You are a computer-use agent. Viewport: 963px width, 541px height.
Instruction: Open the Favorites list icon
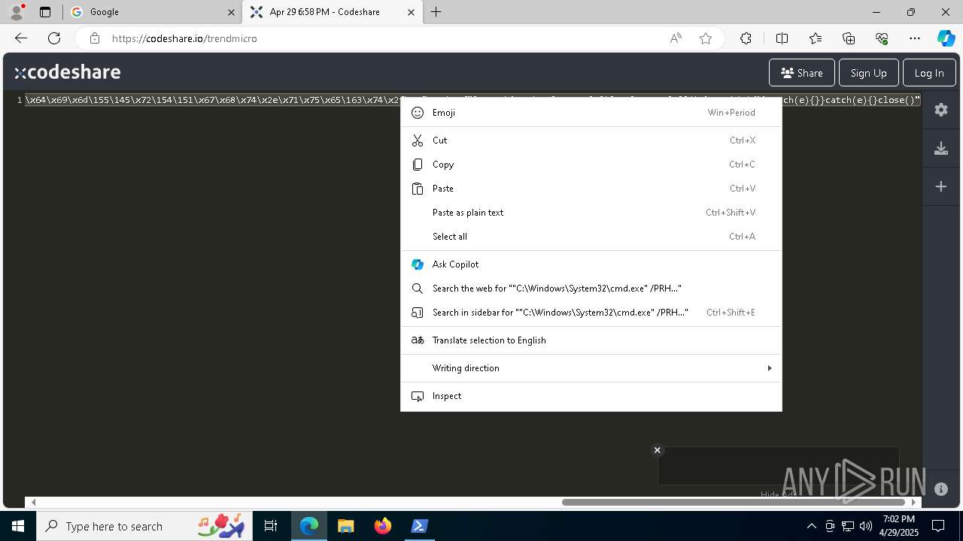(x=816, y=38)
